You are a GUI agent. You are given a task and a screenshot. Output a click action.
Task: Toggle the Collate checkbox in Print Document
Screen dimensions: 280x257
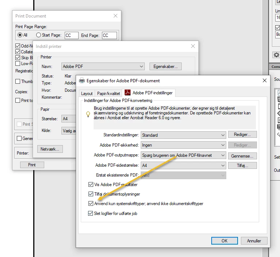tap(18, 52)
